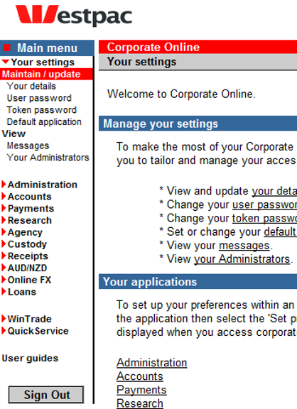This screenshot has height=409, width=297.
Task: Open Default application setting
Action: [x=44, y=122]
